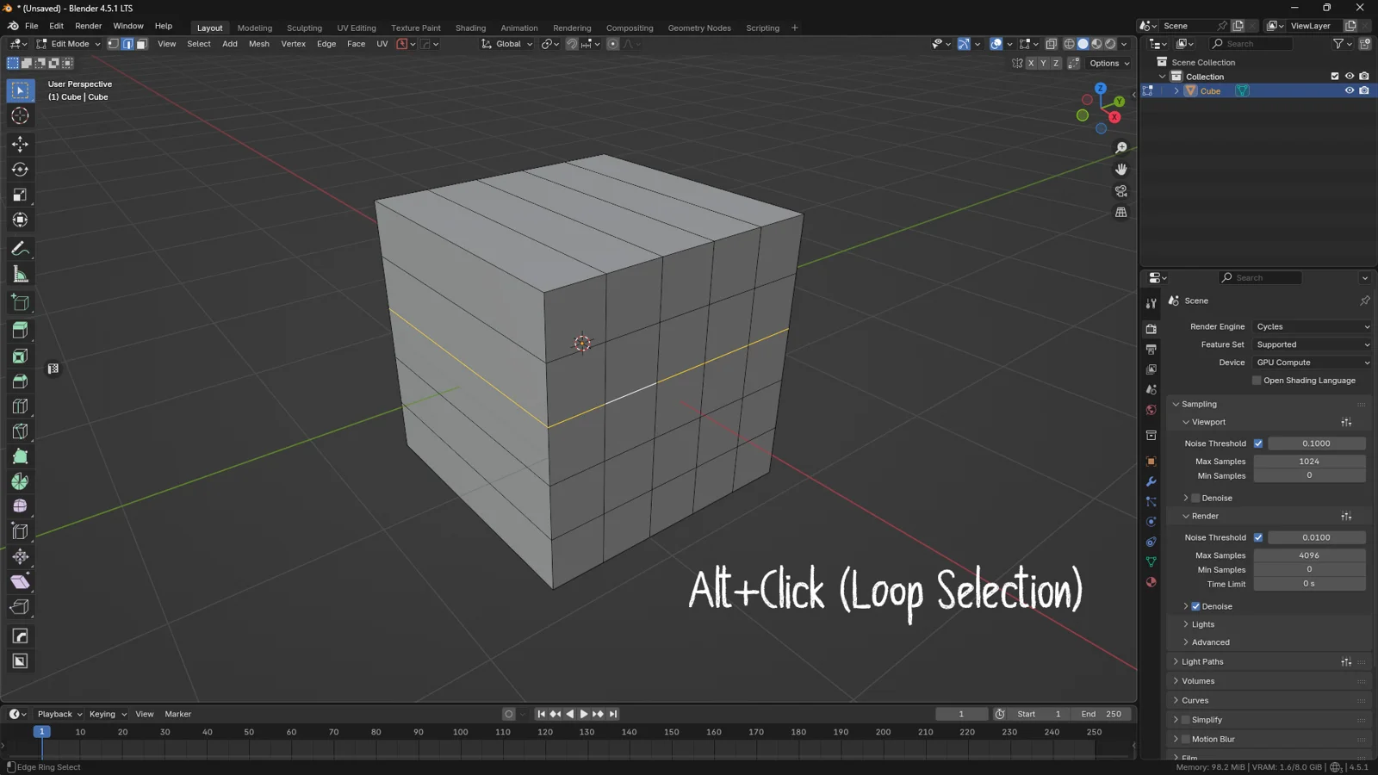Activate the Scale tool

[x=20, y=195]
